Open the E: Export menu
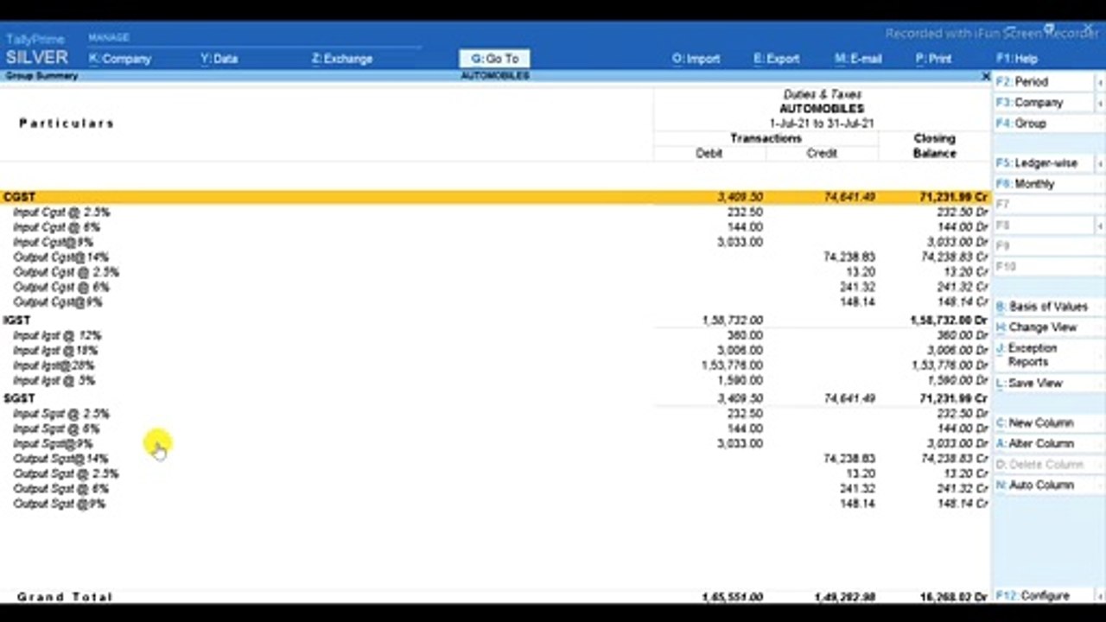1106x622 pixels. 776,59
